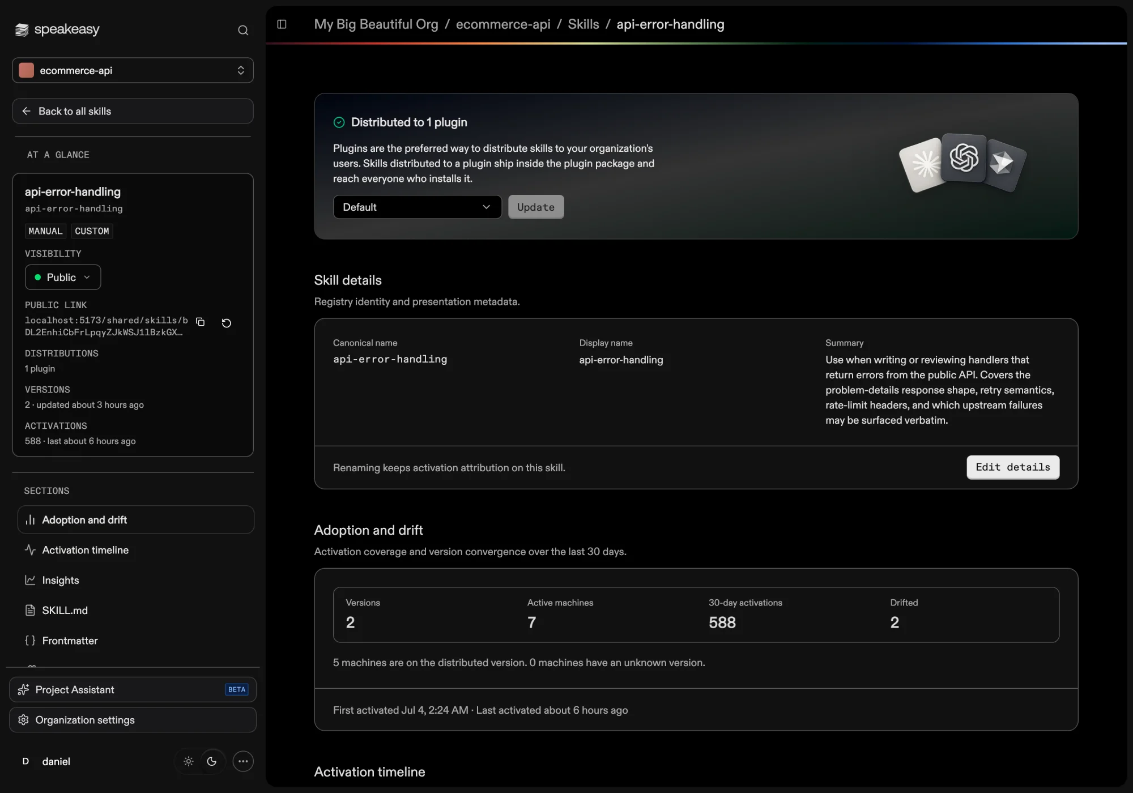The width and height of the screenshot is (1133, 793).
Task: Click the 30-day activations value 588
Action: coord(722,623)
